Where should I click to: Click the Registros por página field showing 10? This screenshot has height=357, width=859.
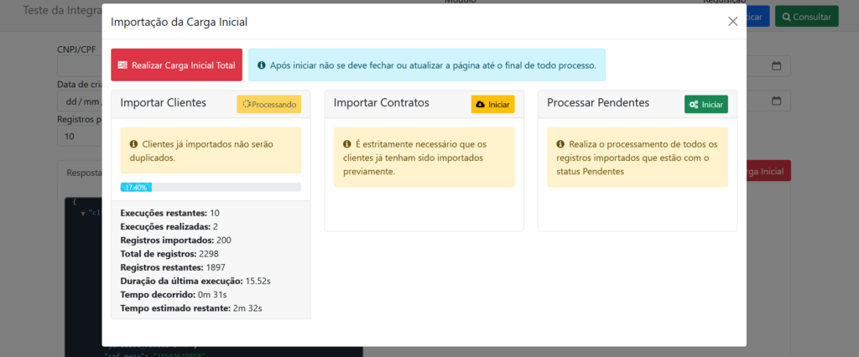78,136
